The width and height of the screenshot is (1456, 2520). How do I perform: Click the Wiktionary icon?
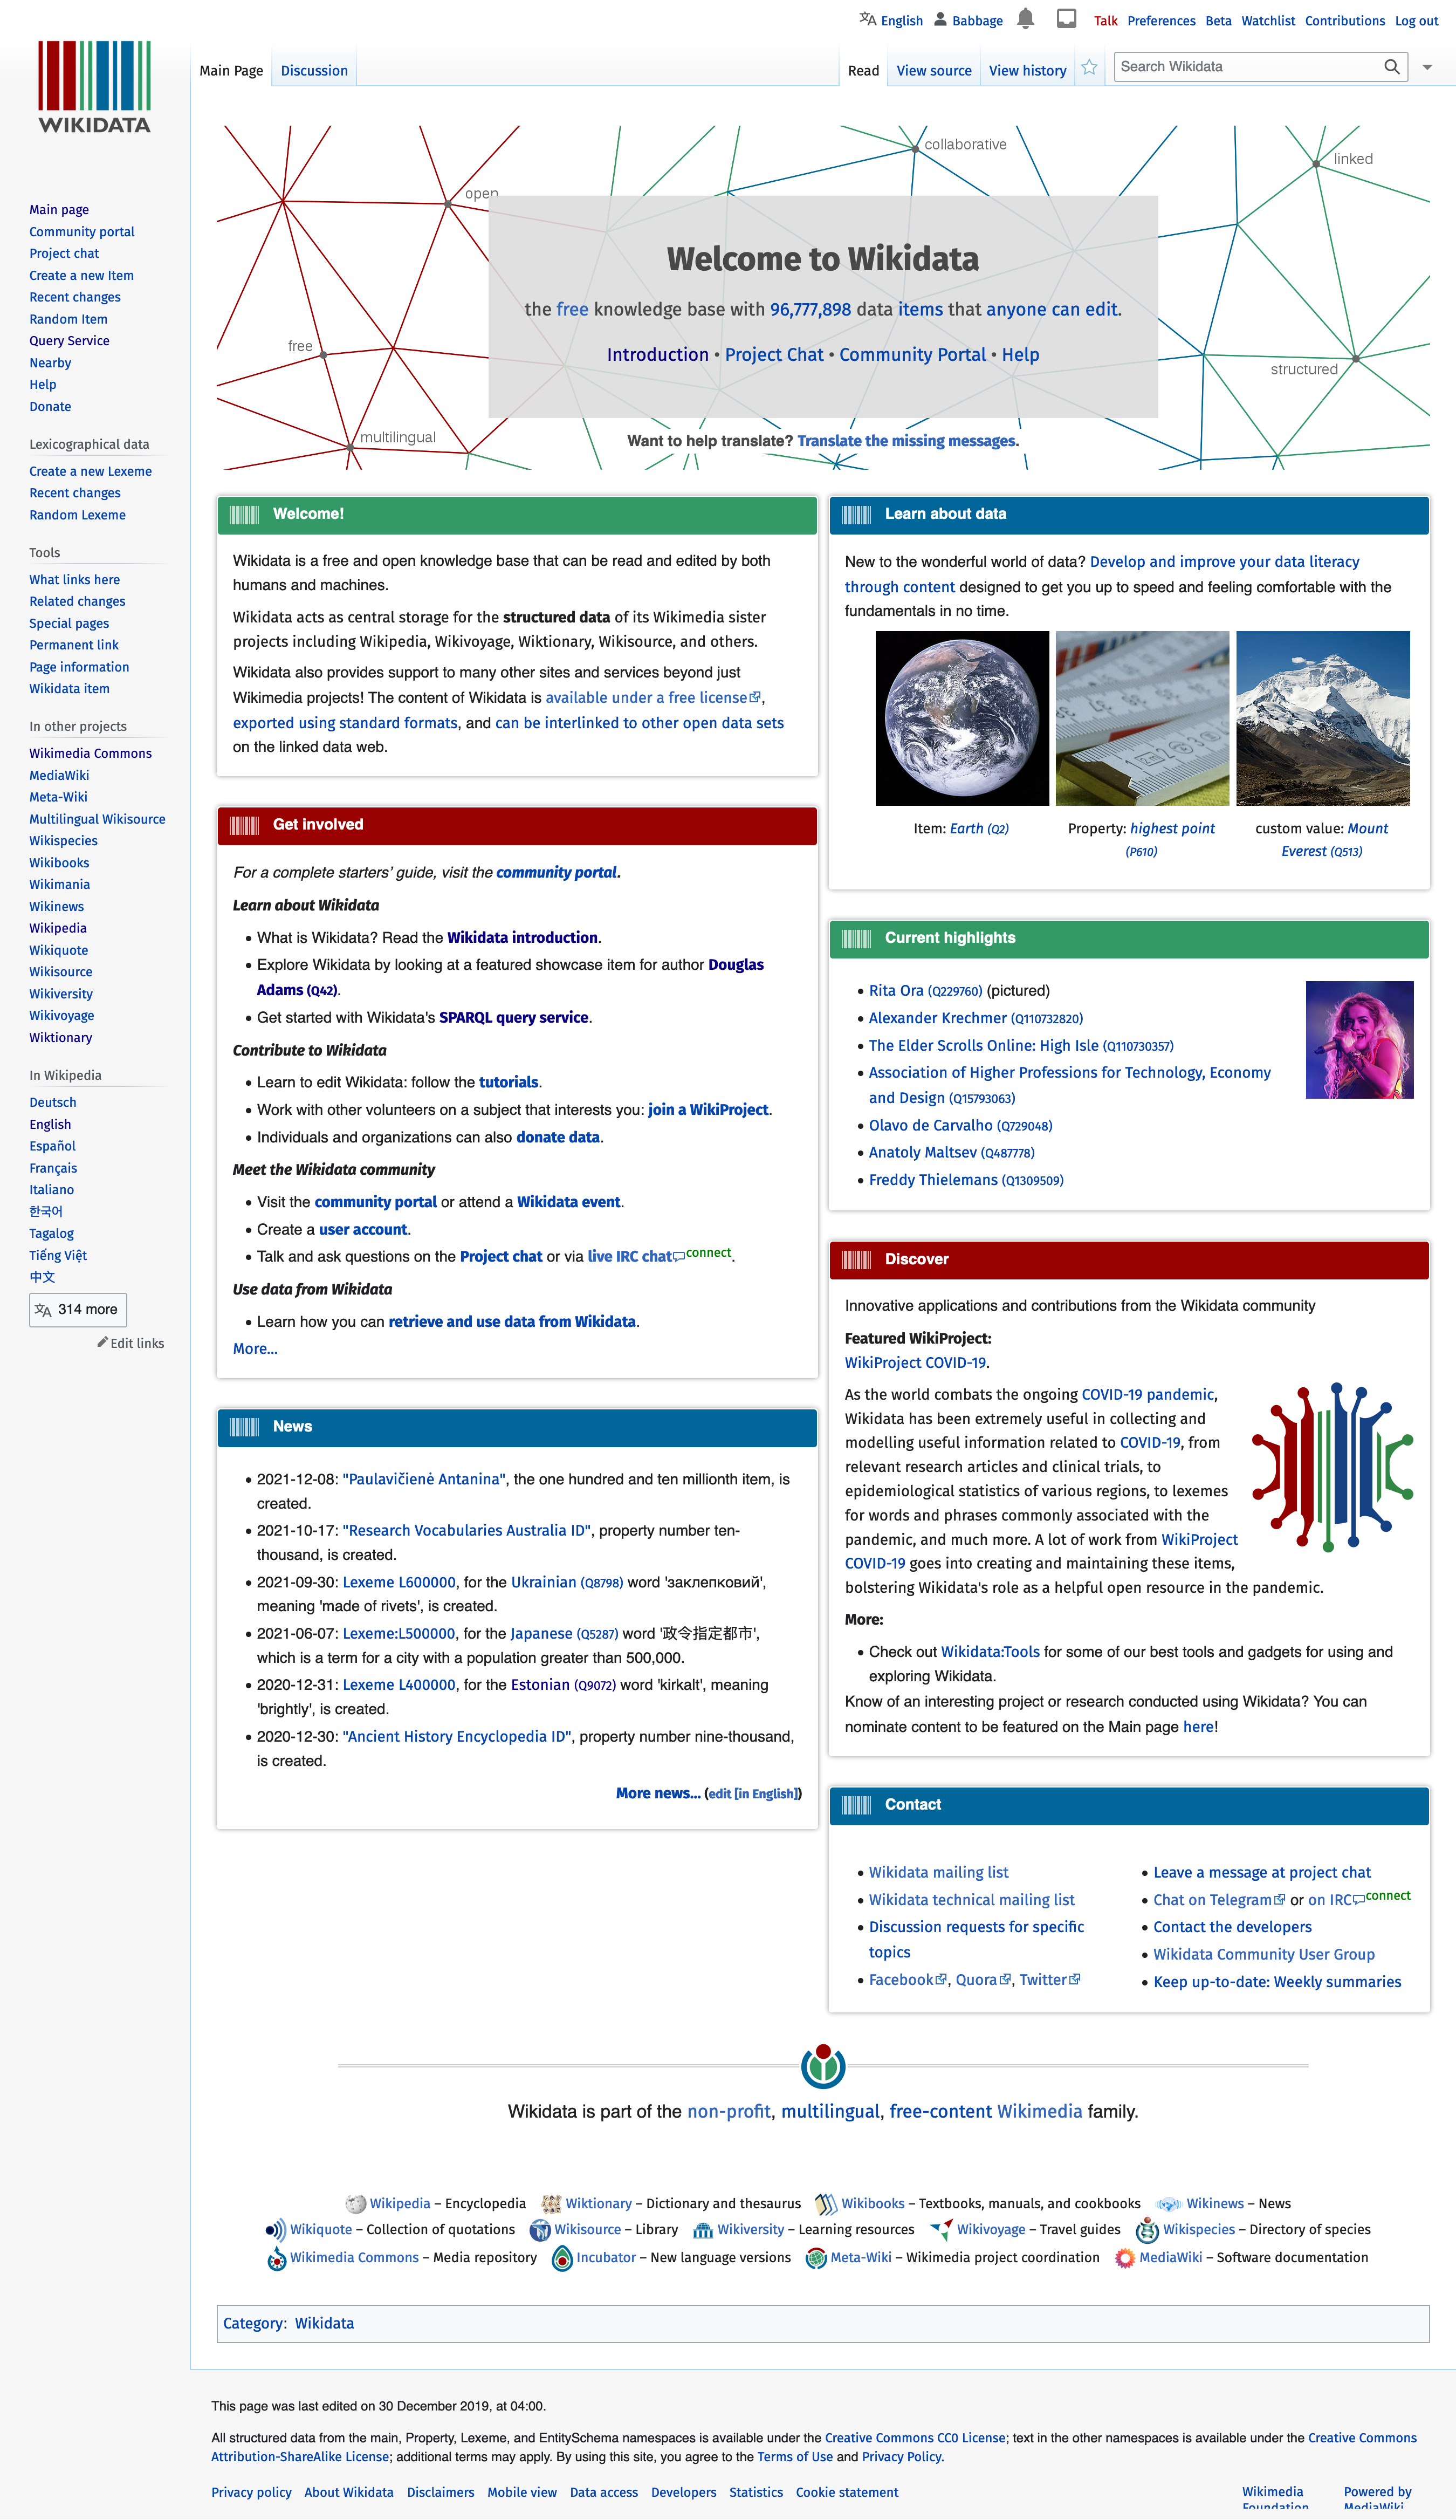[x=550, y=2204]
